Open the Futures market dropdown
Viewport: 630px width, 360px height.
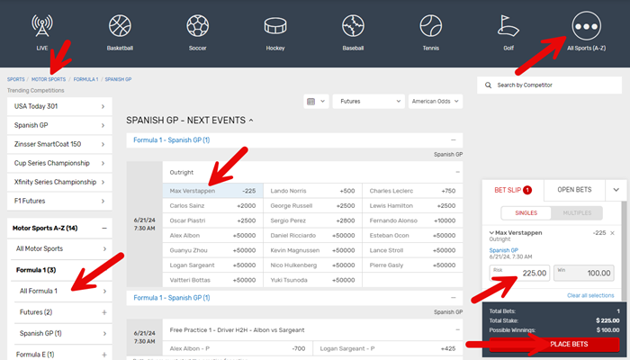click(367, 102)
